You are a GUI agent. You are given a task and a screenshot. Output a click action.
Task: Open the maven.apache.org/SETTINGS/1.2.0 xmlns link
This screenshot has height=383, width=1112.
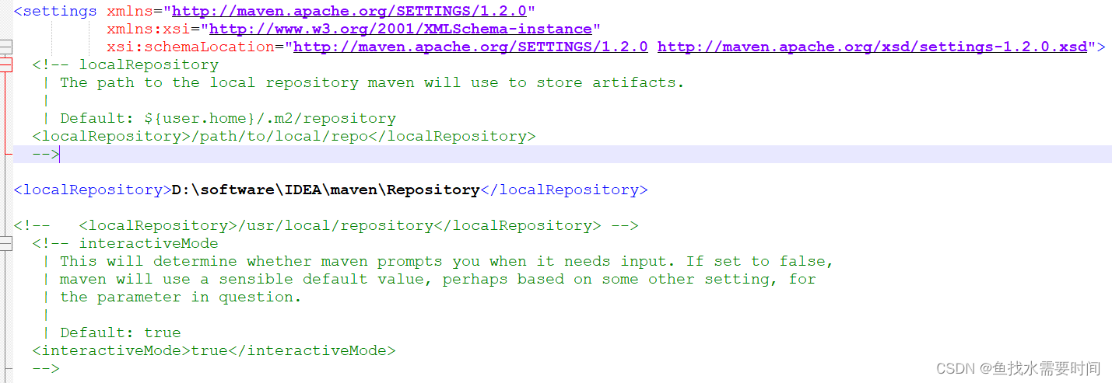point(349,11)
